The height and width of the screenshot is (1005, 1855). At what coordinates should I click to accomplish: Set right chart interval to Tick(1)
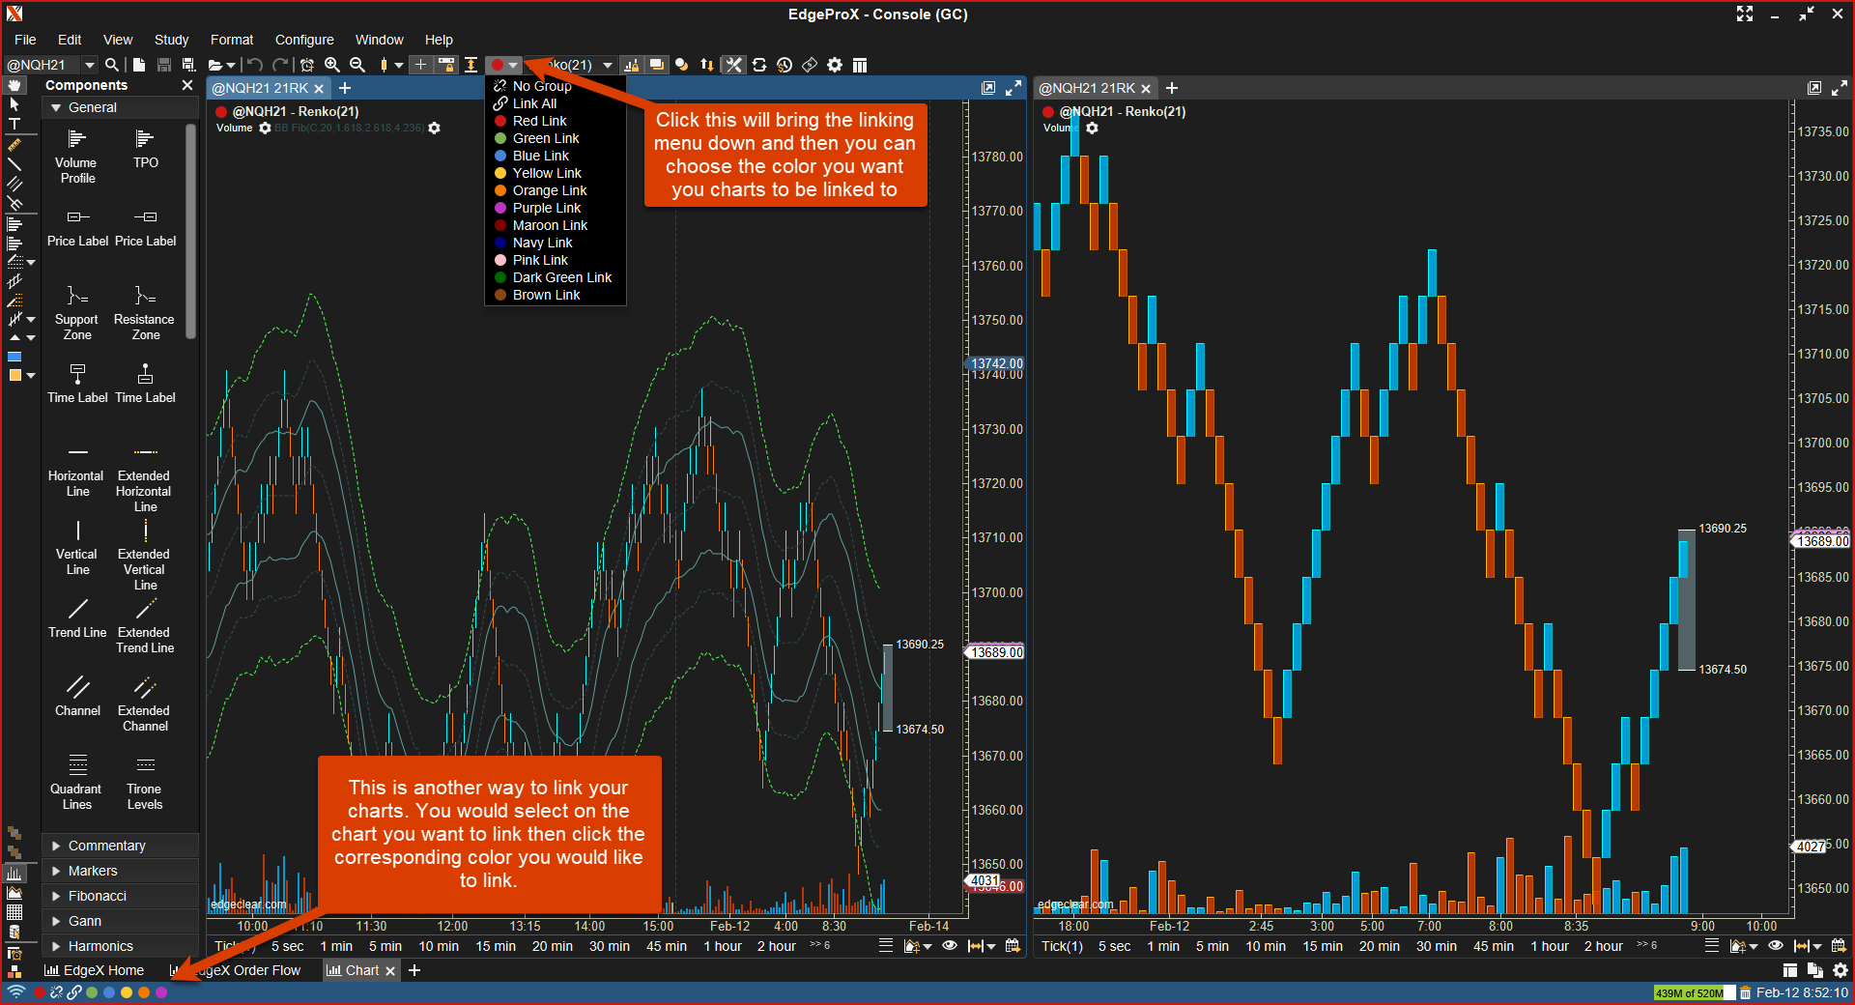(1062, 946)
